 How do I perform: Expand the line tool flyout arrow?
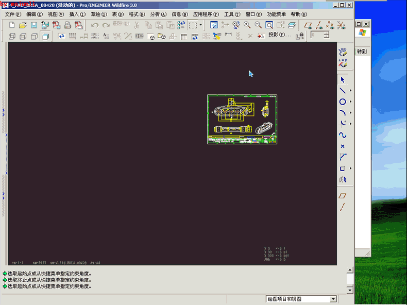pyautogui.click(x=350, y=91)
